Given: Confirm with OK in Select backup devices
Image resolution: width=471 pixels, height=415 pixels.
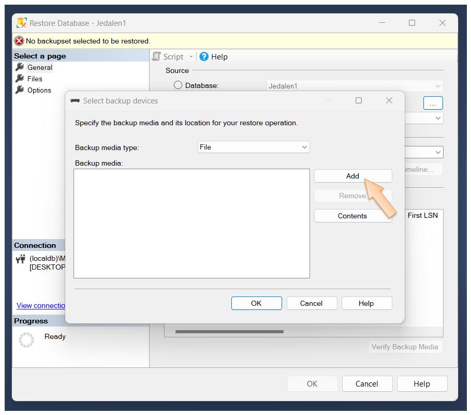Looking at the screenshot, I should (256, 303).
